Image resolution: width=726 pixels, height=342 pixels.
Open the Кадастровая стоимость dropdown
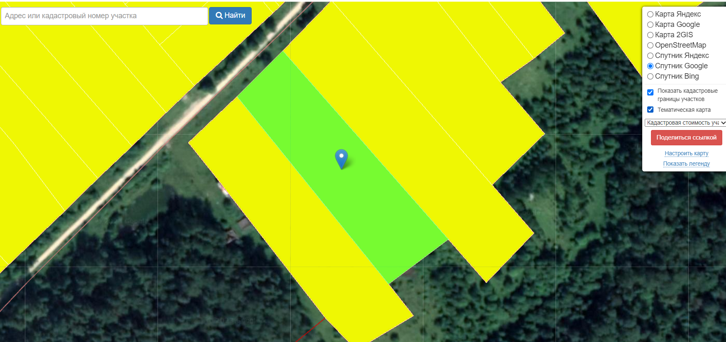pyautogui.click(x=685, y=123)
